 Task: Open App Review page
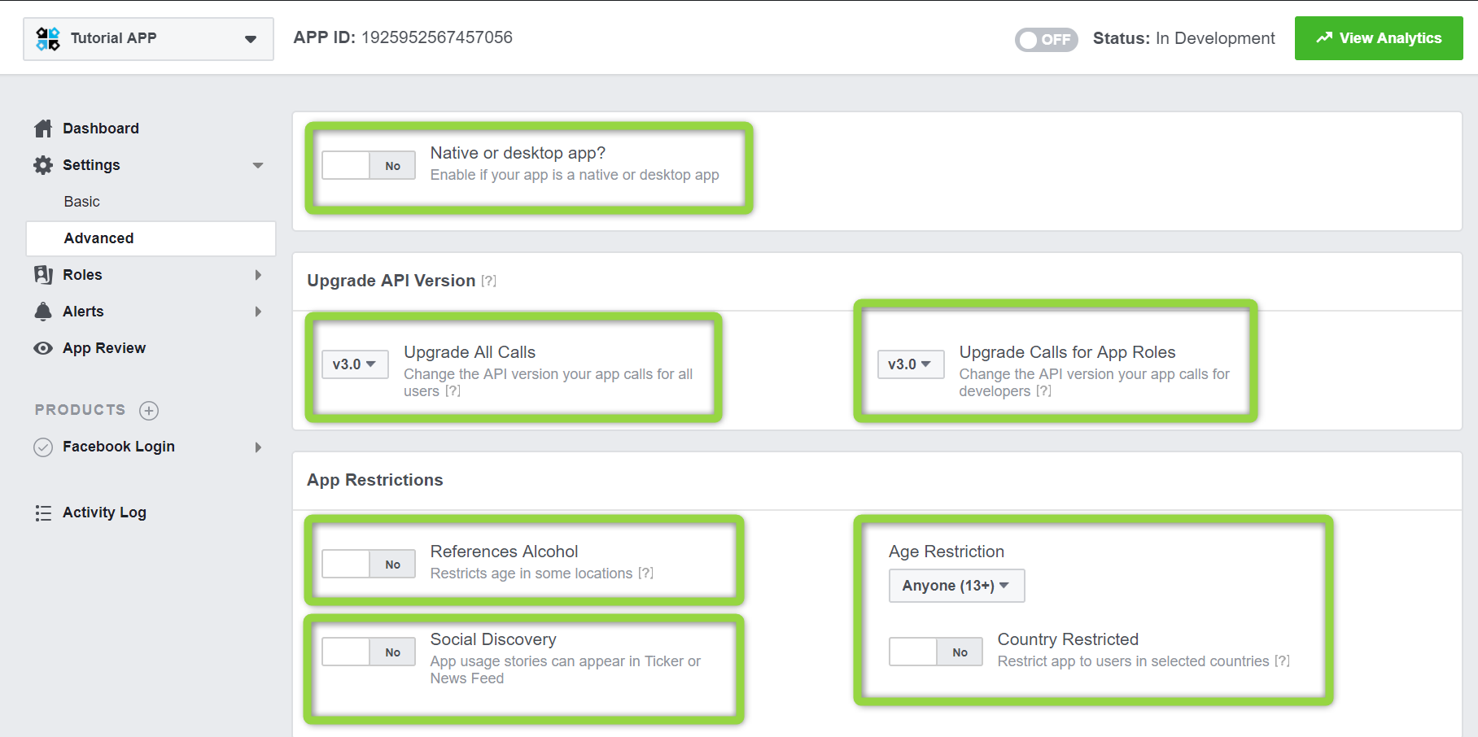(x=104, y=348)
